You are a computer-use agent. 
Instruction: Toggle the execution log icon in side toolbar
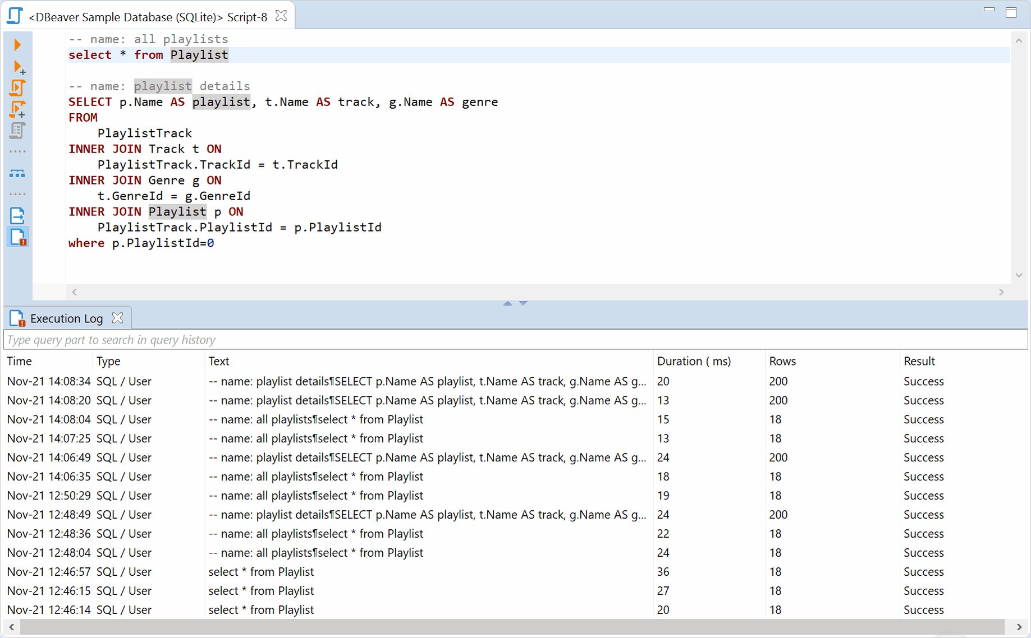pyautogui.click(x=17, y=237)
